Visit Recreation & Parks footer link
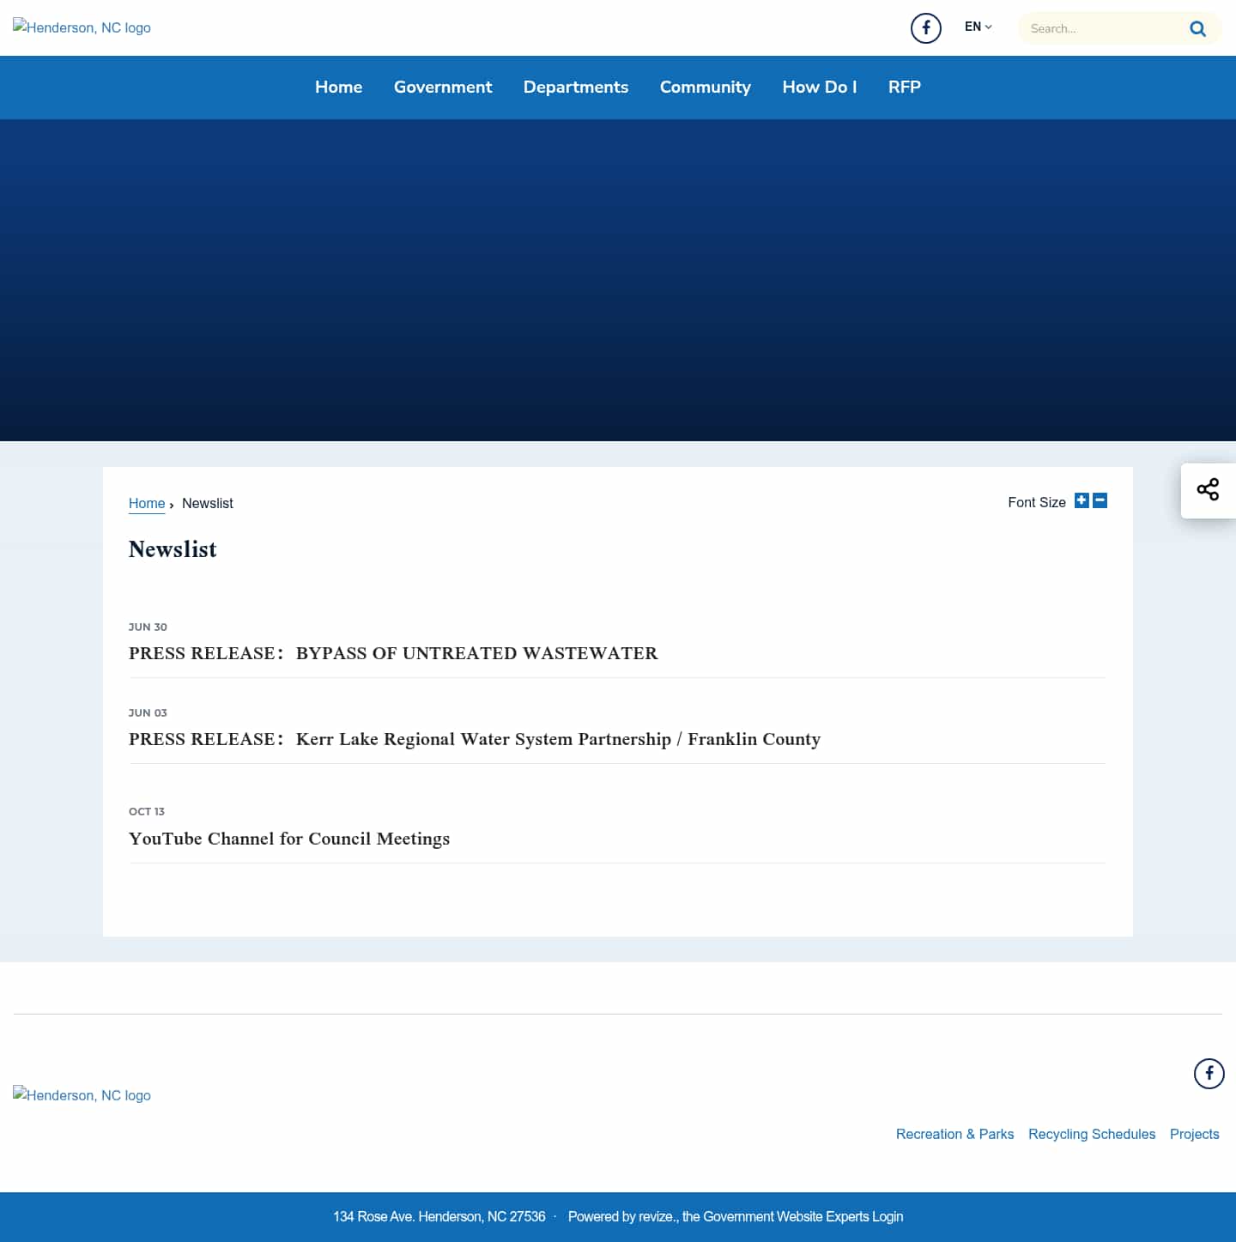Image resolution: width=1236 pixels, height=1242 pixels. (x=954, y=1134)
